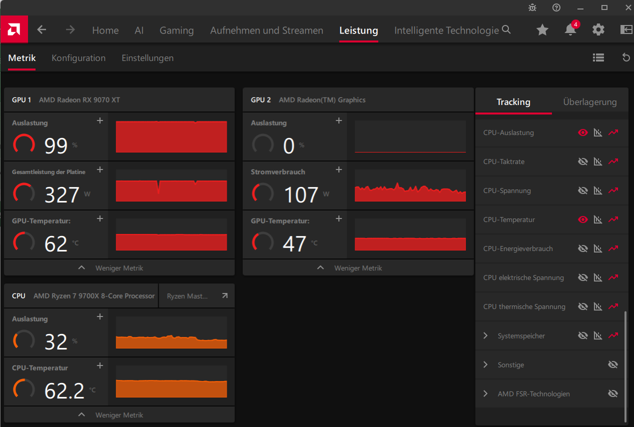Switch to list view icon
The width and height of the screenshot is (634, 427).
click(x=598, y=57)
